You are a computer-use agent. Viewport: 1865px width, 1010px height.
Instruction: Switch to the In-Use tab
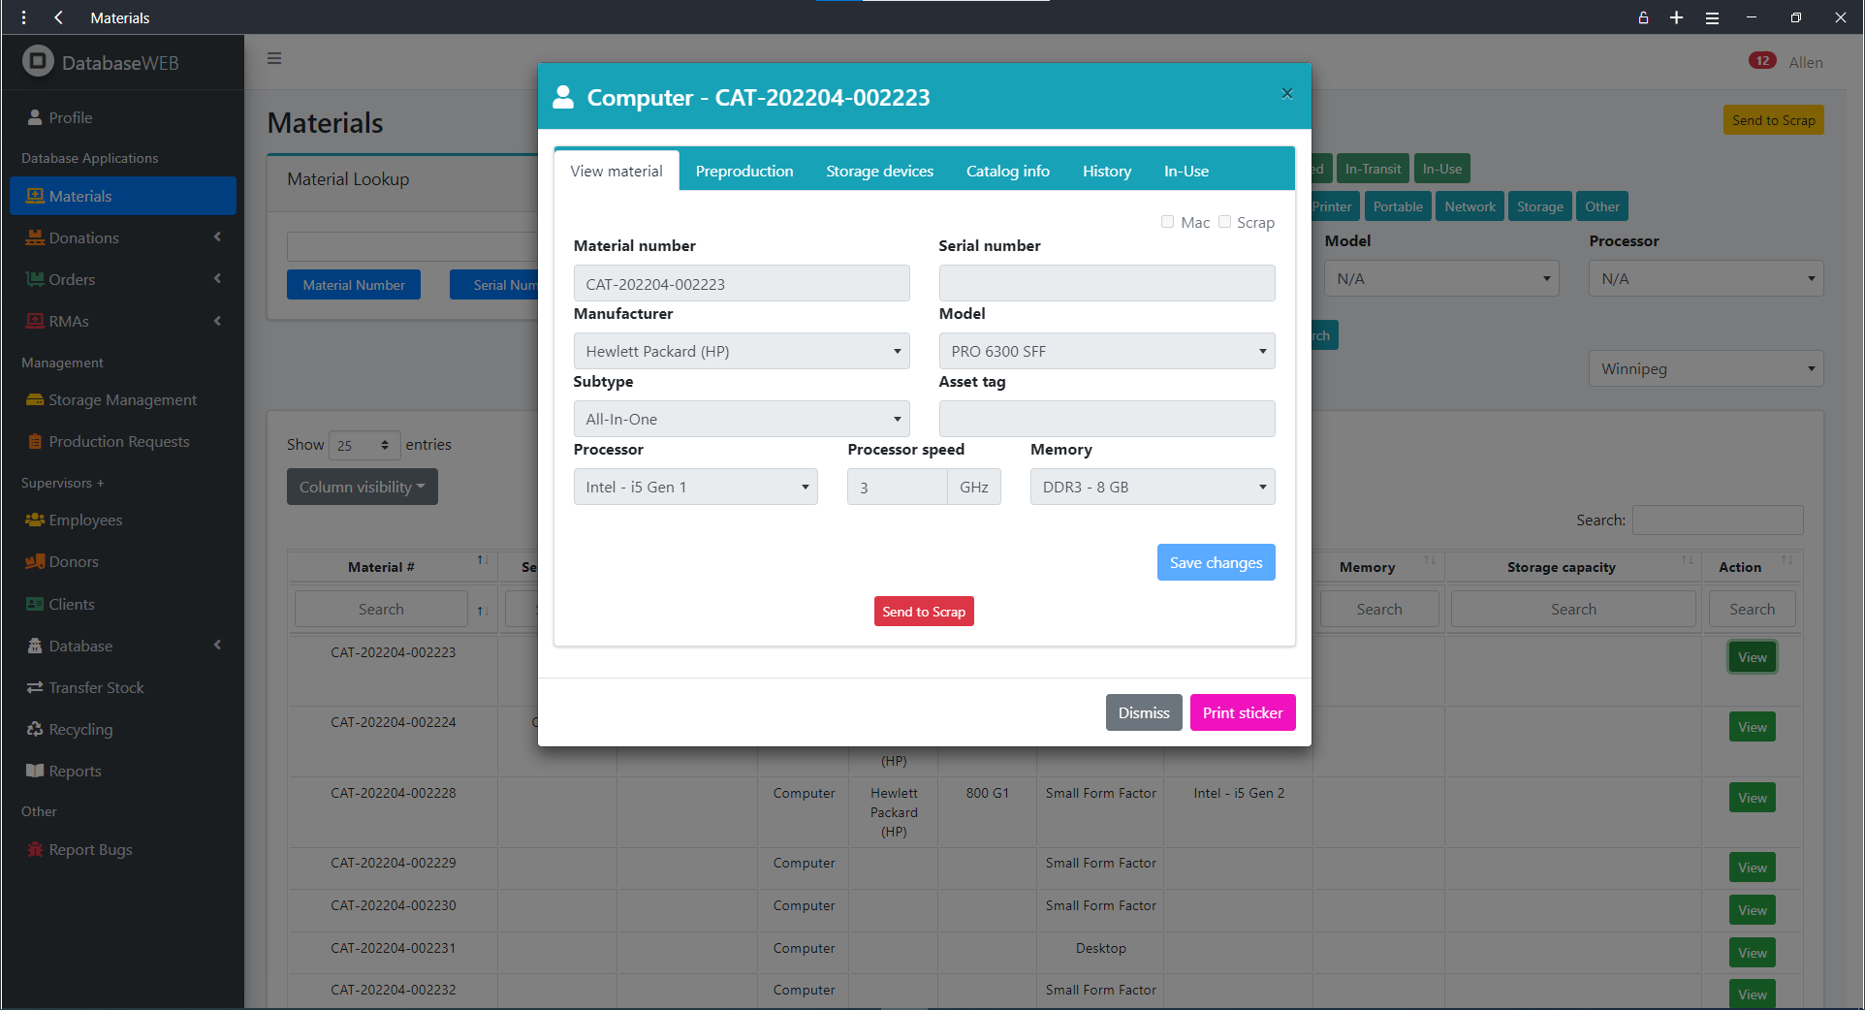pos(1186,171)
